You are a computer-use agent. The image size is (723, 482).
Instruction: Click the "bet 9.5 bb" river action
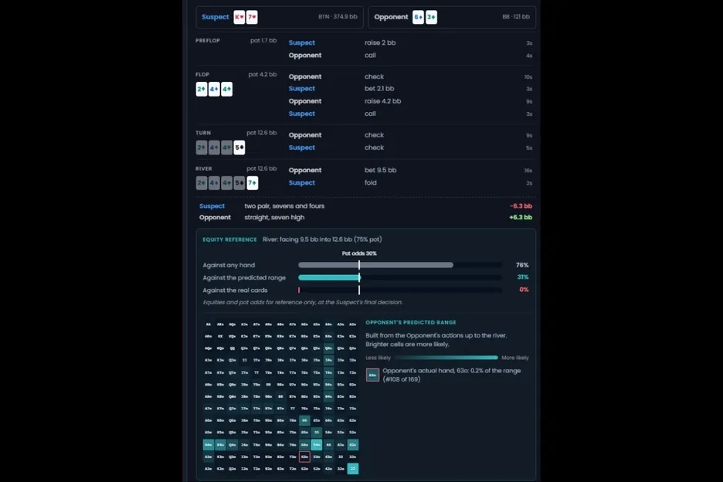click(380, 170)
